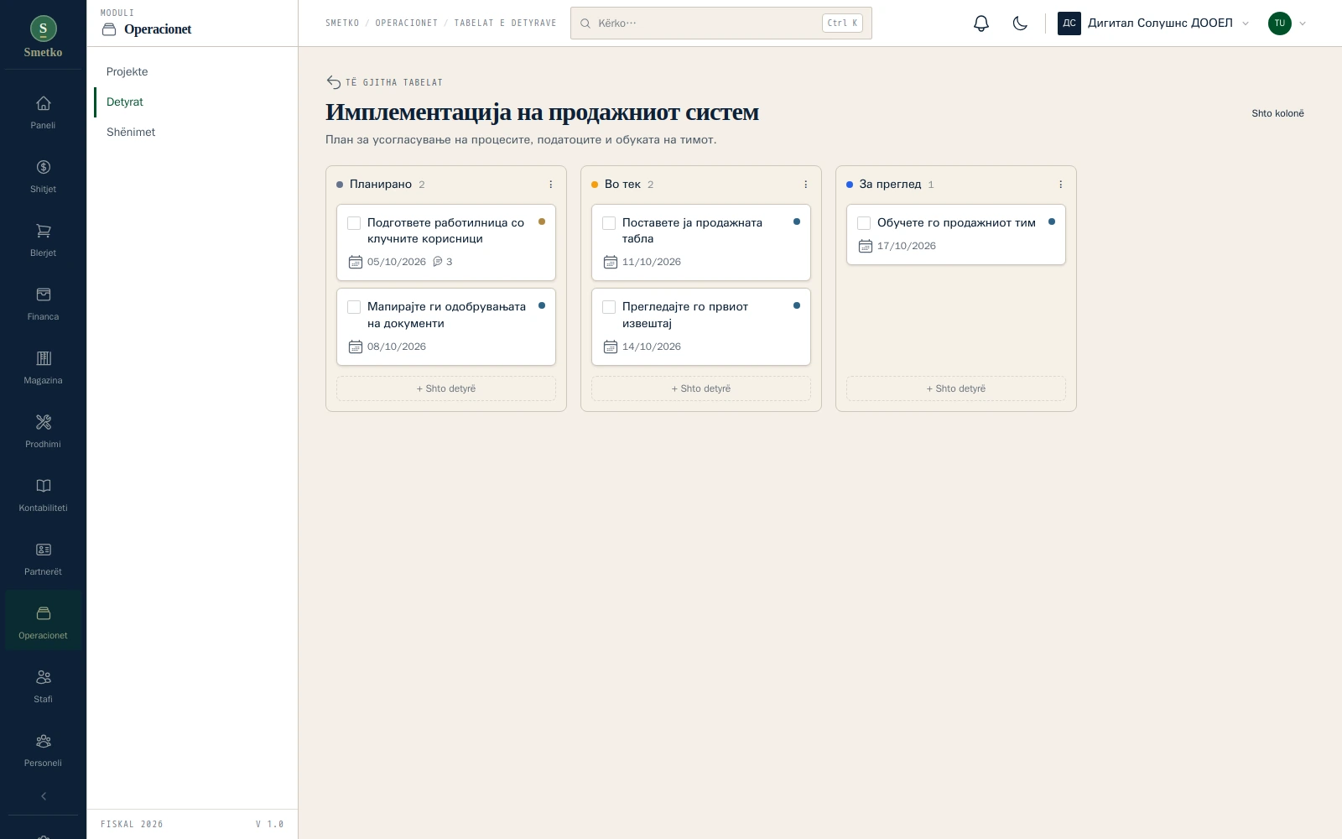Check the task Обучете го продажниот тим
Viewport: 1342px width, 839px height.
tap(864, 223)
